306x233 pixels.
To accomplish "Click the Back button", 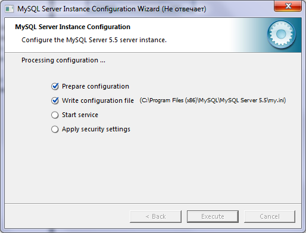I will coord(156,216).
